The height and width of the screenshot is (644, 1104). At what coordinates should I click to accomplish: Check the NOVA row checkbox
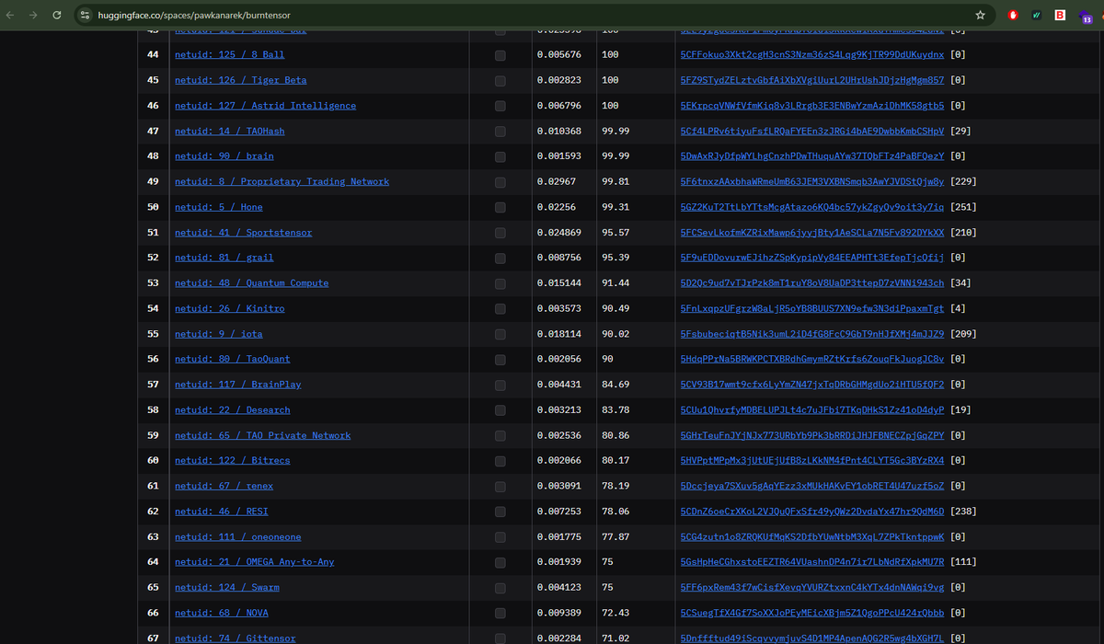coord(500,613)
